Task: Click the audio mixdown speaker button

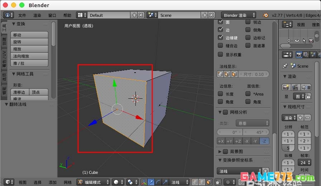Action: (x=306, y=87)
